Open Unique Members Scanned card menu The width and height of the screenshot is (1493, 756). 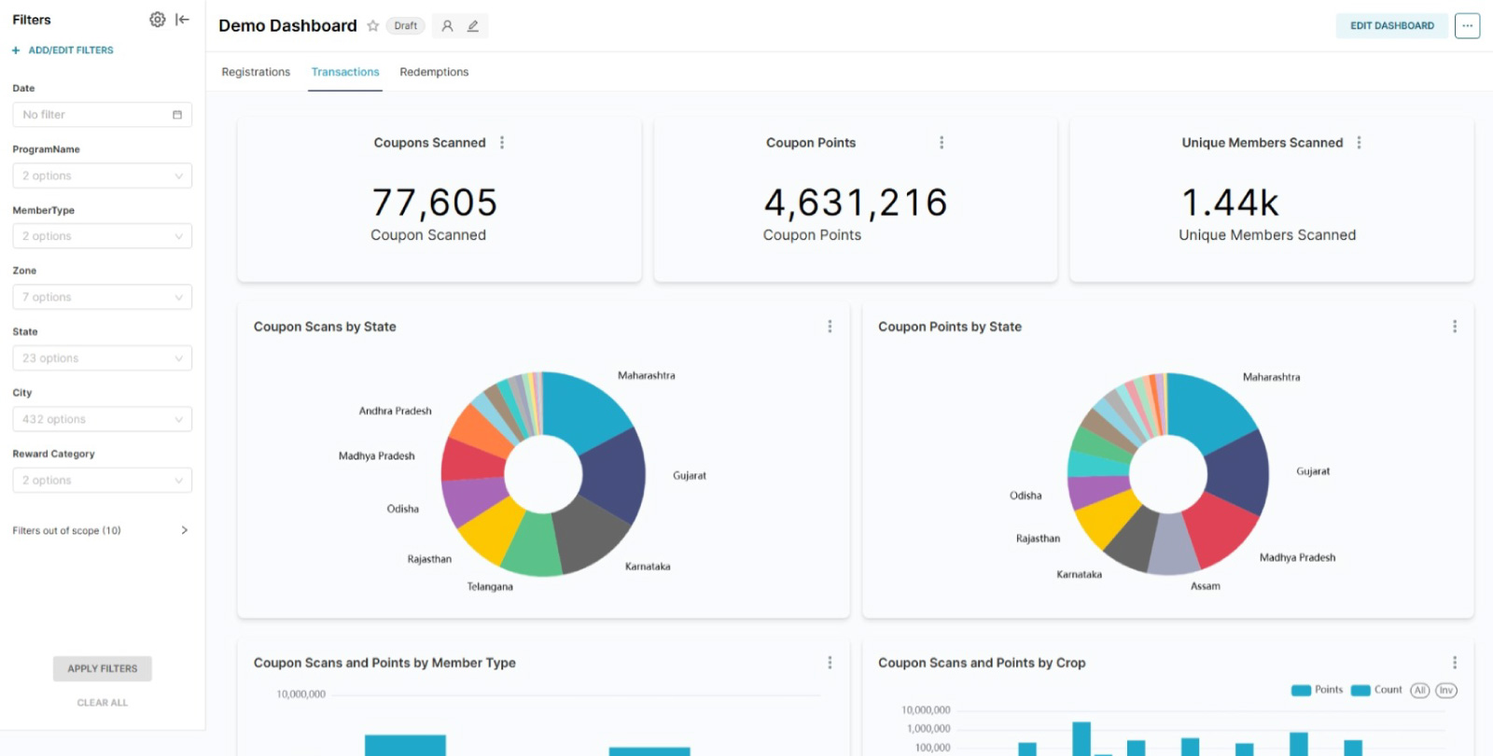[x=1359, y=143]
